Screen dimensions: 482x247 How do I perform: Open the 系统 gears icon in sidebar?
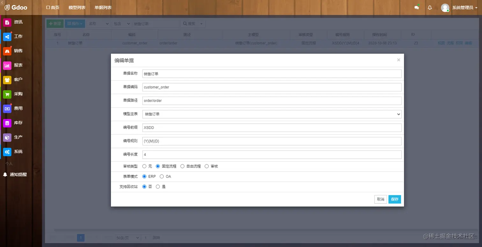pos(7,152)
